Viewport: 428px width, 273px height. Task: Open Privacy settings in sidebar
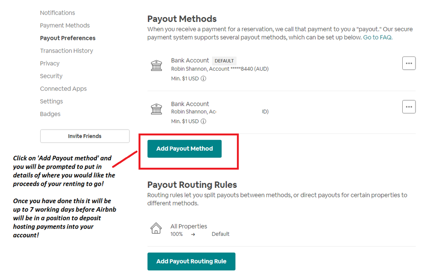[50, 63]
